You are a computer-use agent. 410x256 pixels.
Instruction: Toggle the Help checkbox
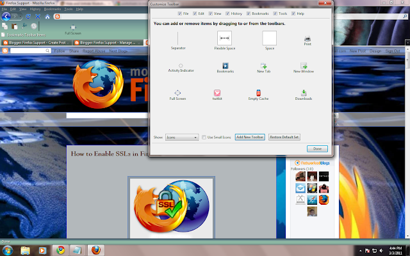pos(293,13)
